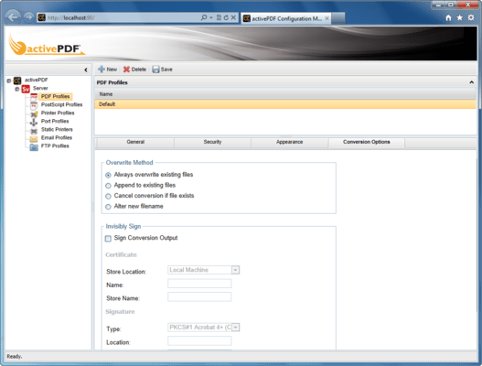Click the red Delete X icon
Screen dimensions: 482x366
pos(126,70)
